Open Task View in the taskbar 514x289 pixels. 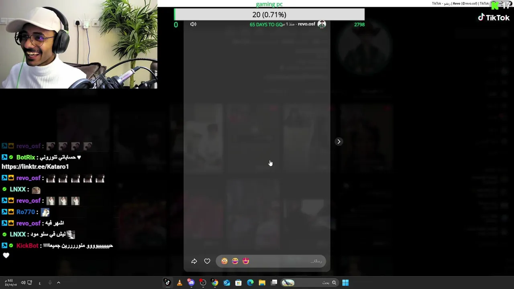[x=274, y=283]
